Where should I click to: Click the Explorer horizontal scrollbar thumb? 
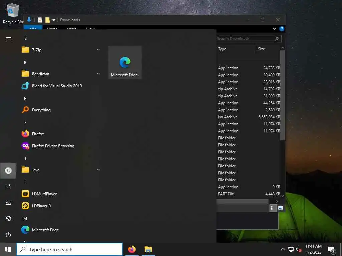pos(242,201)
